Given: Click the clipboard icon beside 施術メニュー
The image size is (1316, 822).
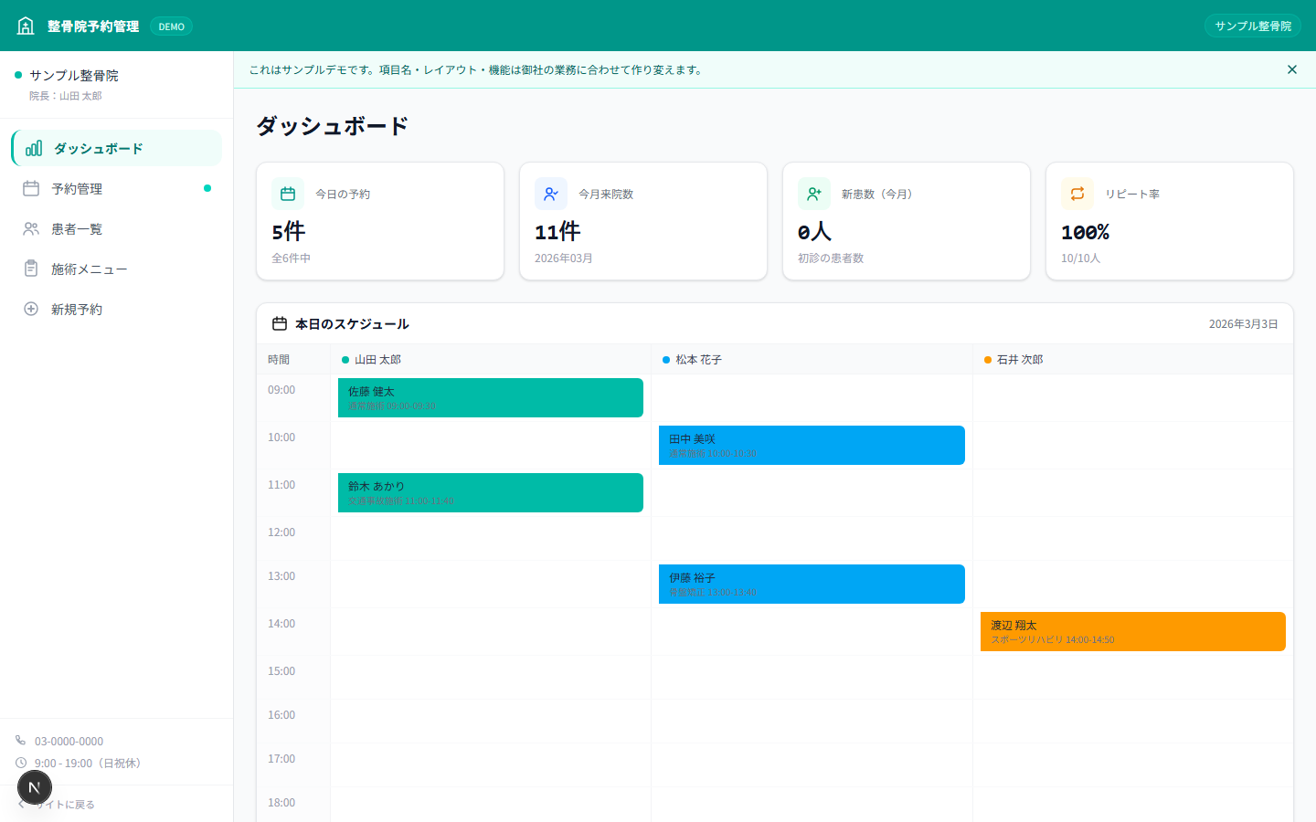Looking at the screenshot, I should point(31,269).
